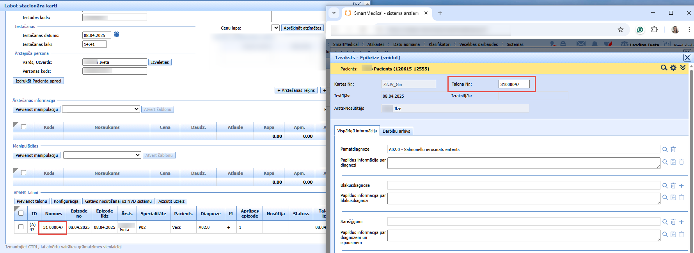Toggle header checkbox in Ārstēšanas informācija table
The image size is (694, 253).
(x=23, y=126)
